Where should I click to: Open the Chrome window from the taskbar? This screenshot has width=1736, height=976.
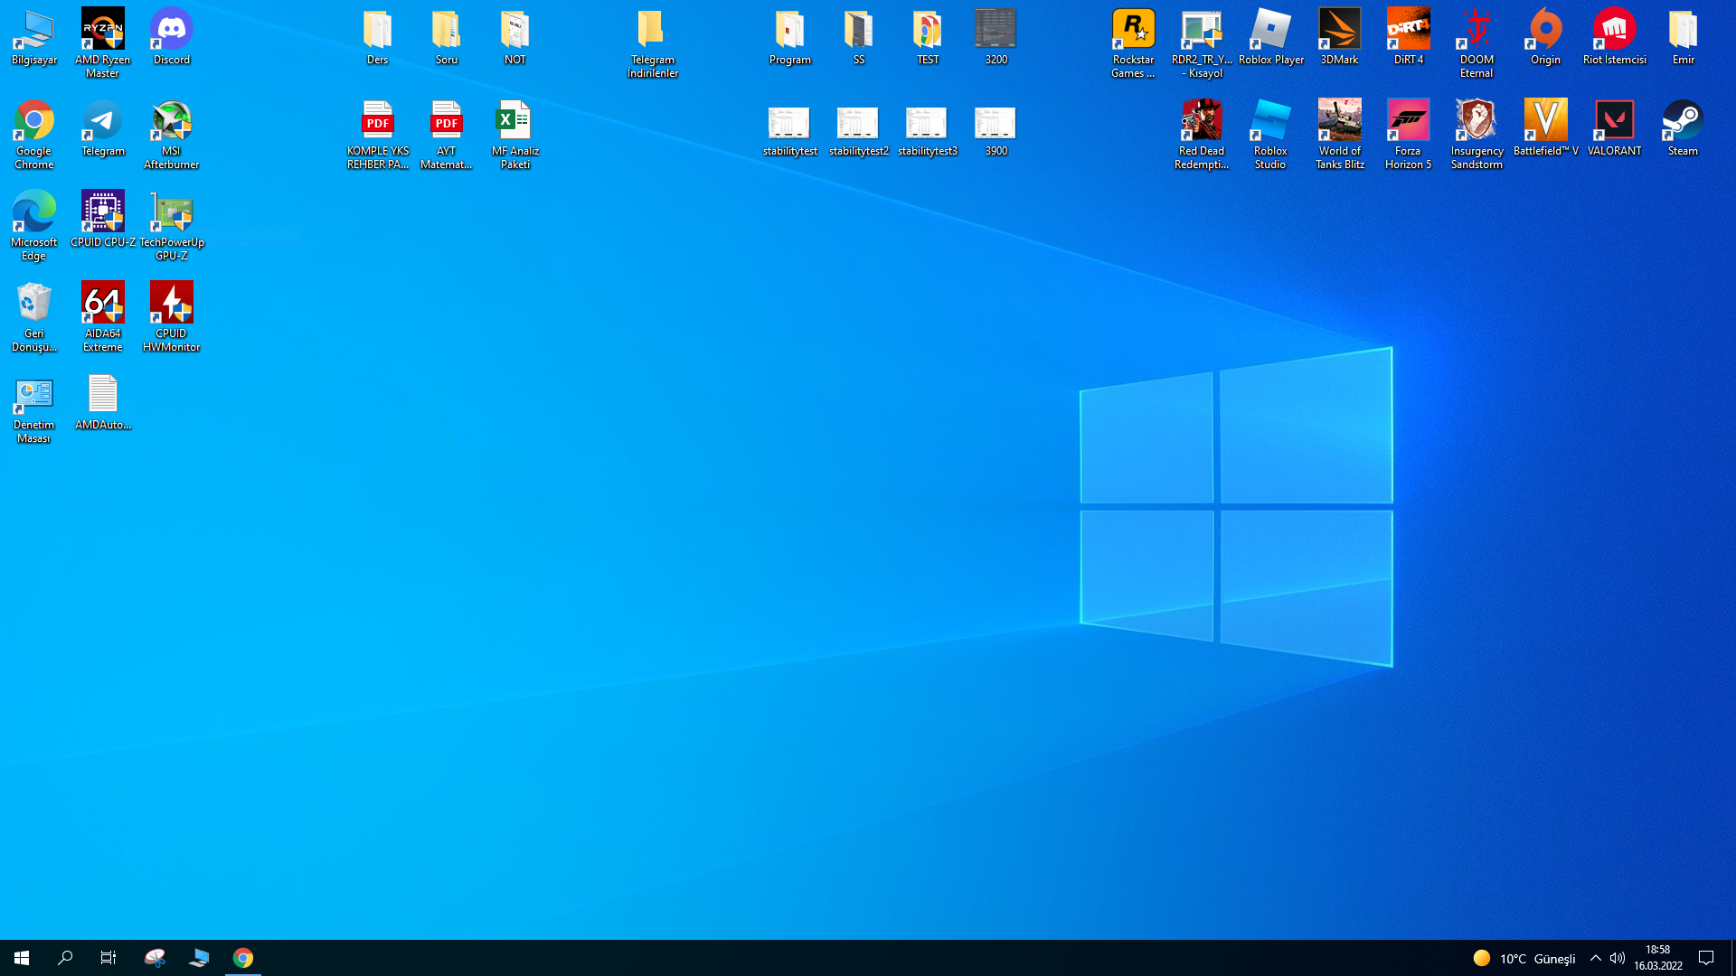[243, 958]
